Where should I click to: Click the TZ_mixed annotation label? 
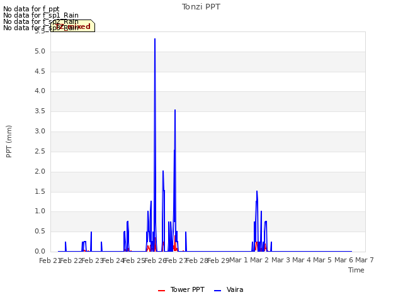73,26
